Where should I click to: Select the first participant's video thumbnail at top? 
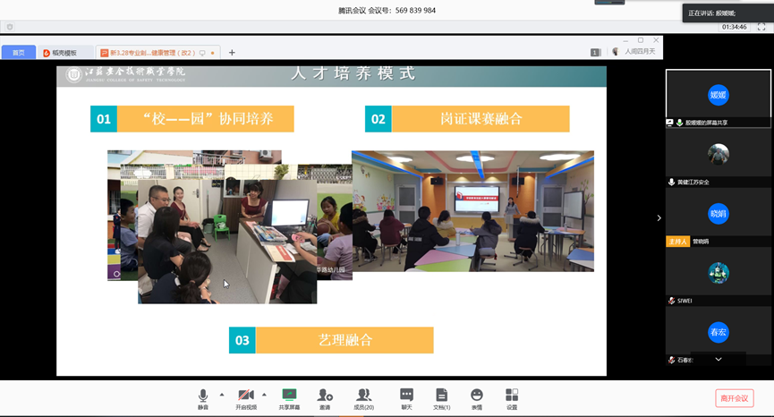(718, 95)
